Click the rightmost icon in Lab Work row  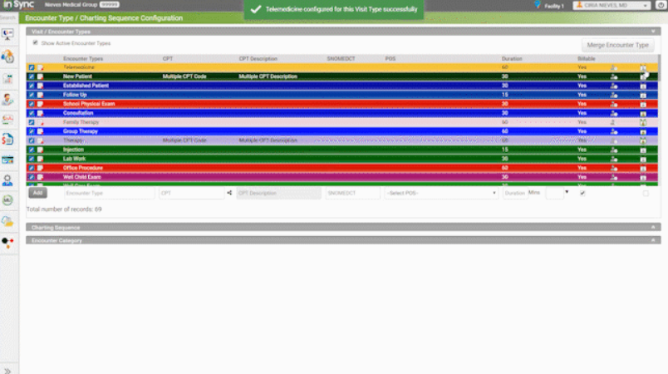[x=643, y=159]
